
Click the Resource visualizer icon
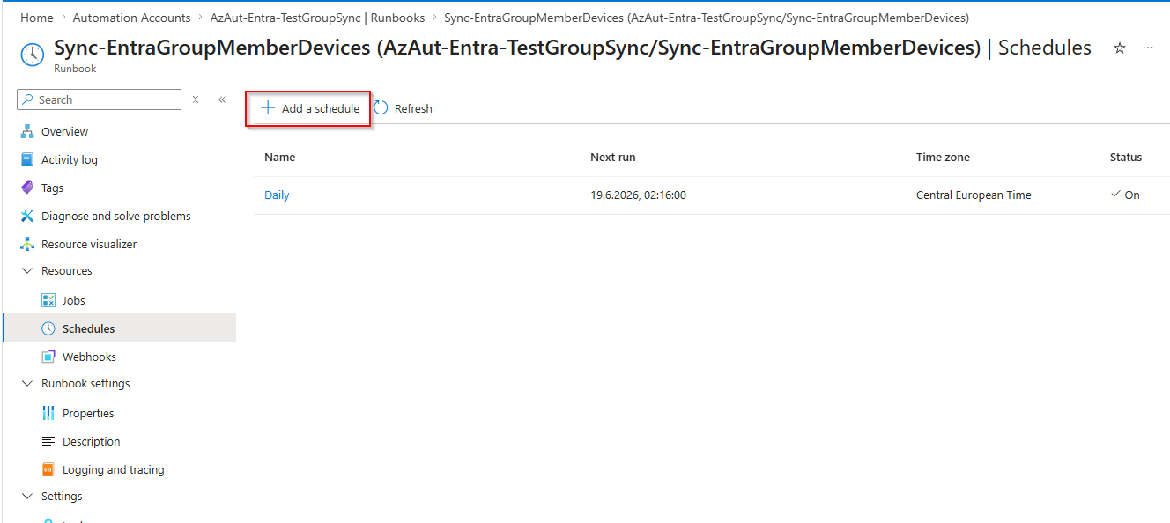(x=27, y=245)
